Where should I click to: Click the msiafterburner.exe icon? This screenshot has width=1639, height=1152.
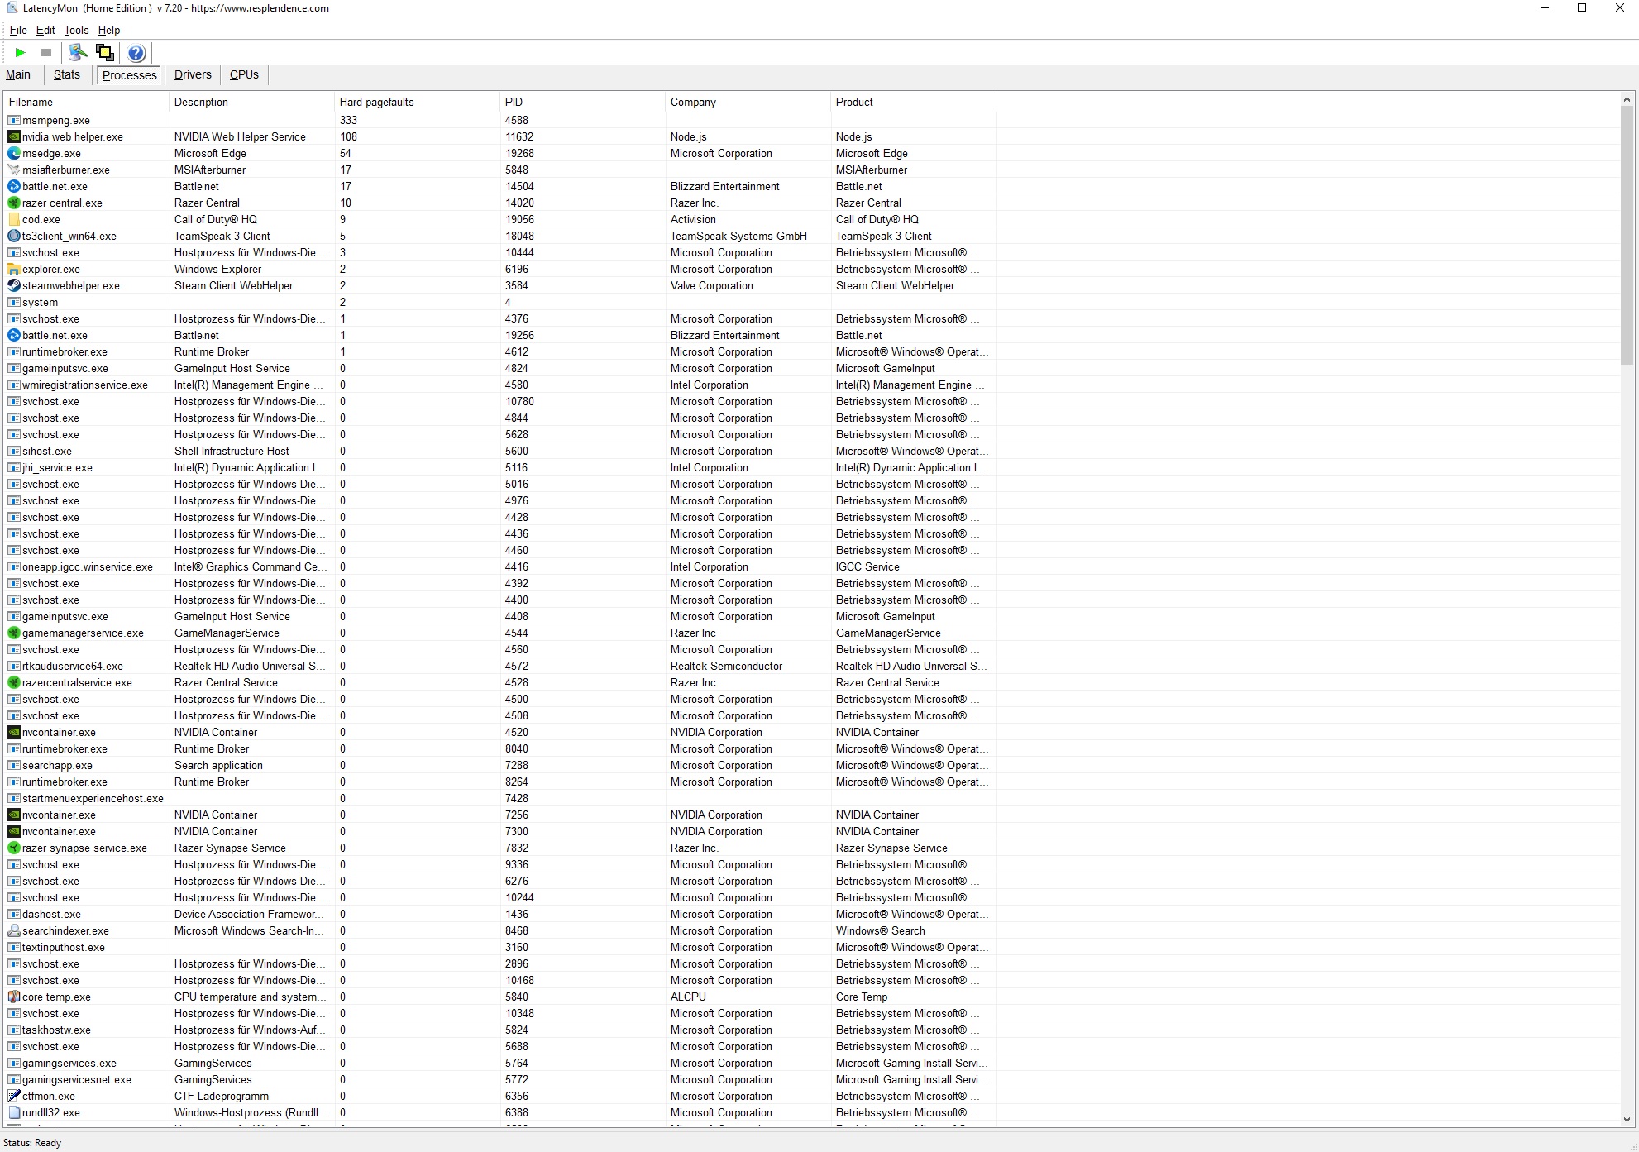(x=14, y=170)
